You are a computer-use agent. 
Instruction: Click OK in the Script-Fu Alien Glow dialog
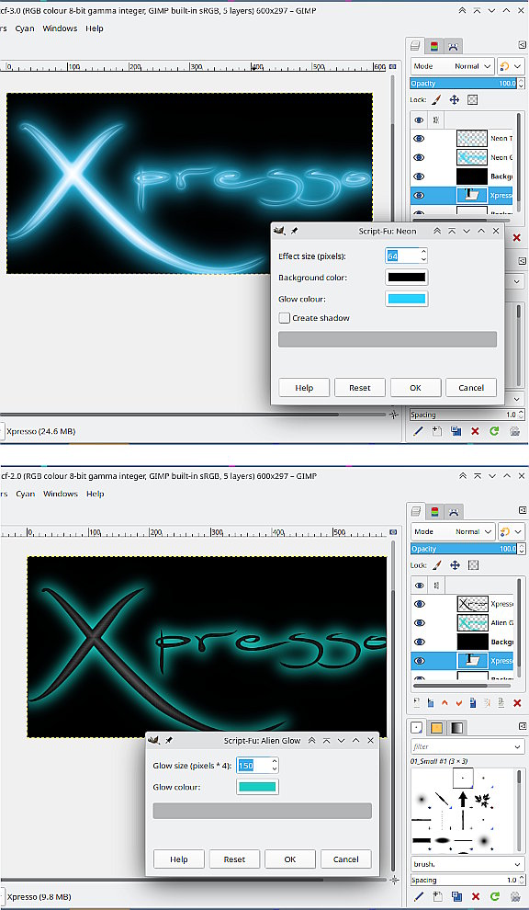290,859
